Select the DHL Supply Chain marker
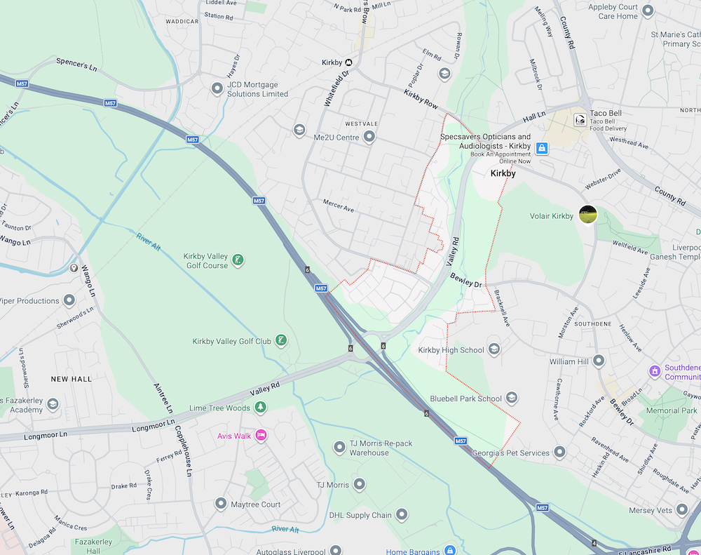 click(402, 514)
